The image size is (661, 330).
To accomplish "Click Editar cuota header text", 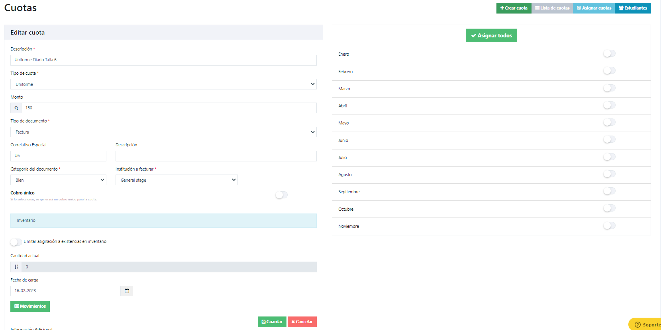I will (x=27, y=33).
